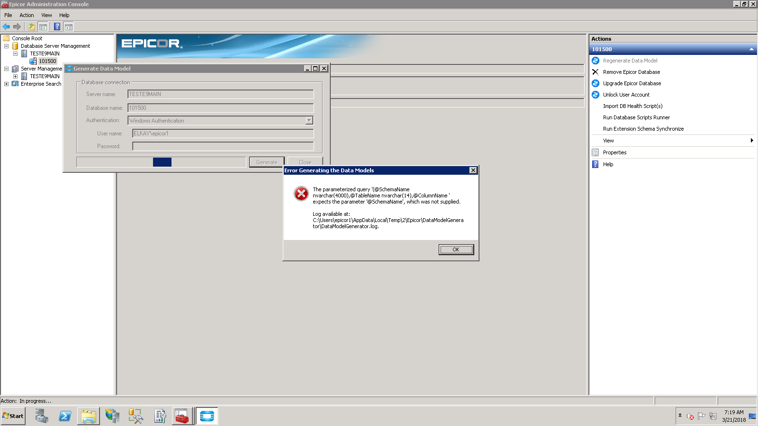Viewport: 758px width, 426px height.
Task: Click Run Database Scripts Runner action
Action: tap(636, 117)
